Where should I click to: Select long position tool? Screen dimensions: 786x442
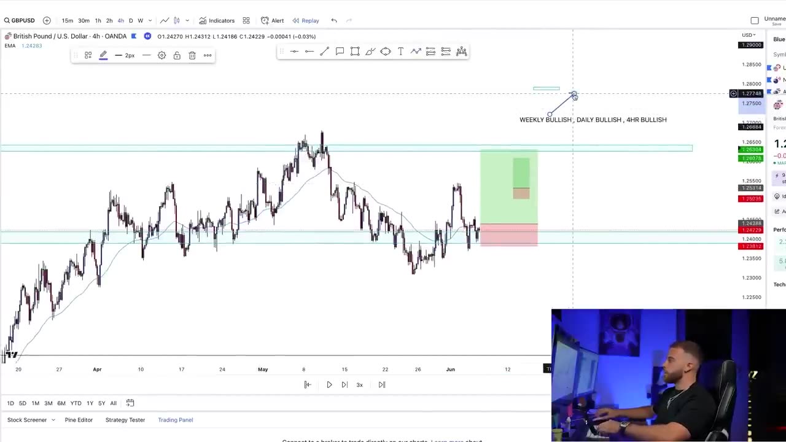click(x=430, y=52)
